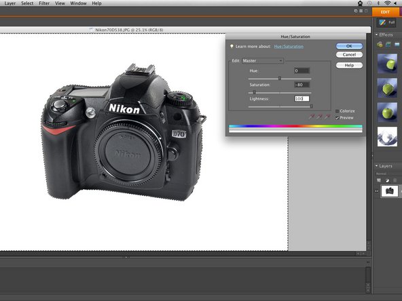Click the Hue/Saturation dialog title bar

295,37
